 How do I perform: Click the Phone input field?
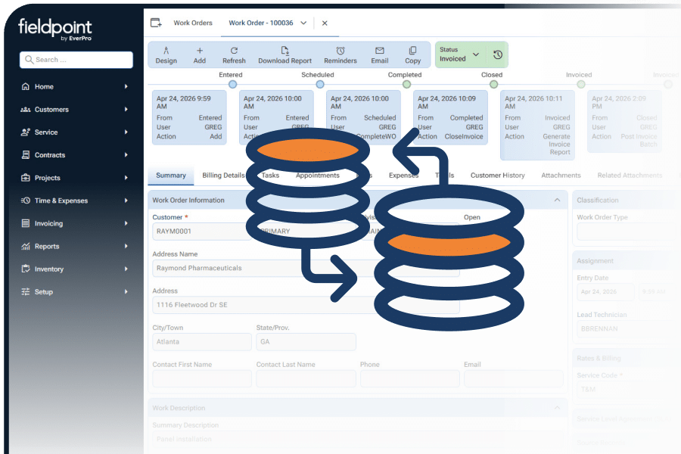click(x=409, y=378)
